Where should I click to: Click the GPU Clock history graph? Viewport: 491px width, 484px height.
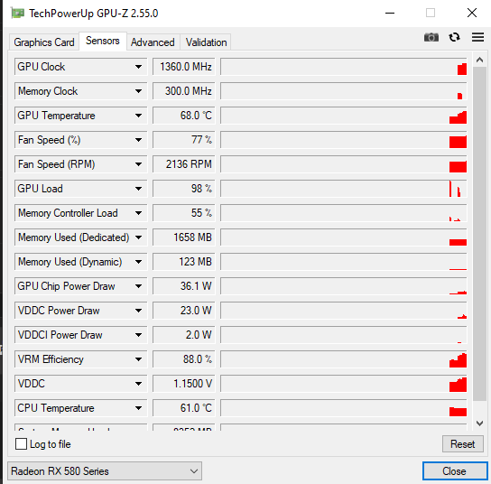pos(344,67)
